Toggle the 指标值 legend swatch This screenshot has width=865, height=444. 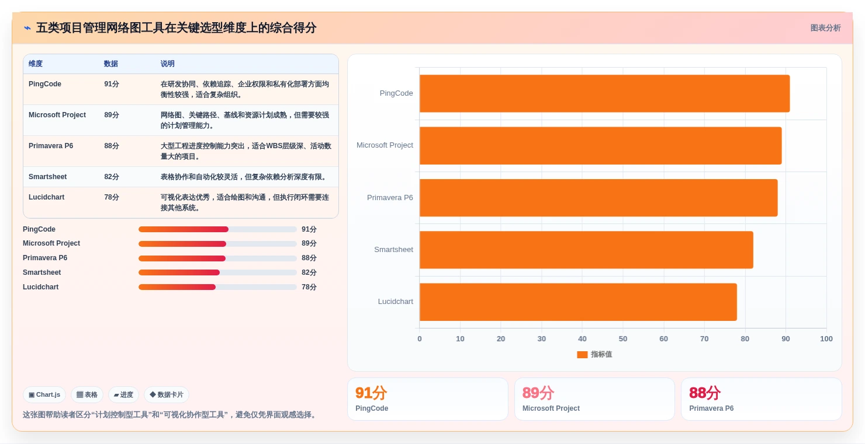coord(582,354)
